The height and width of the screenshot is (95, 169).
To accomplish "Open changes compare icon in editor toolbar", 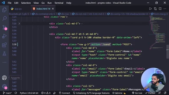I will [155, 9].
